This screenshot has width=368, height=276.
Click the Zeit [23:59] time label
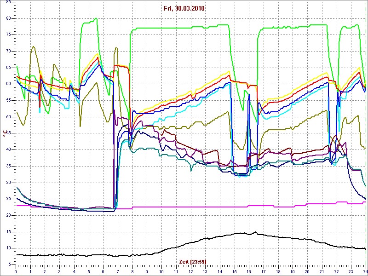coord(193,261)
